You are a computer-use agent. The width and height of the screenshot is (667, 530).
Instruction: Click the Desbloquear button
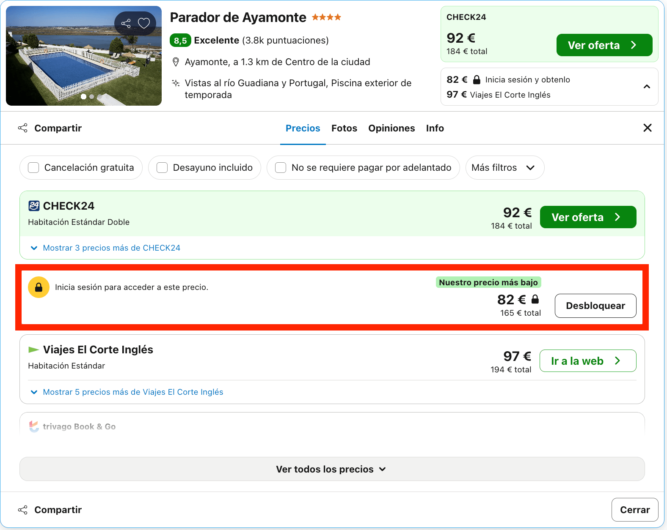595,306
